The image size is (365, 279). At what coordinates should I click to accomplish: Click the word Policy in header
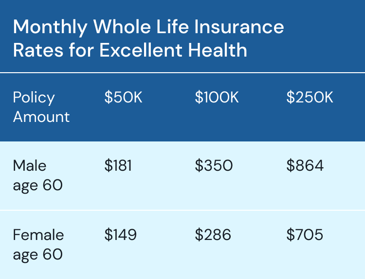[34, 98]
